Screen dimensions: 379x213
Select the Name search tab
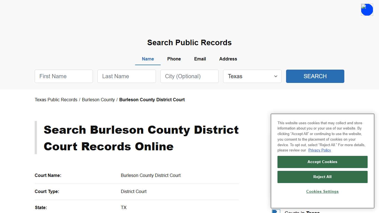tap(148, 59)
